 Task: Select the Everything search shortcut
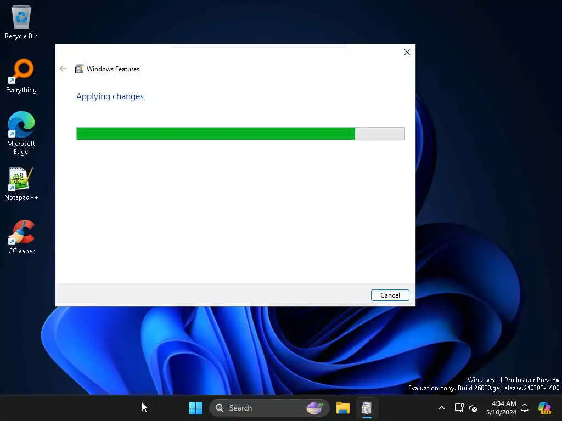21,76
